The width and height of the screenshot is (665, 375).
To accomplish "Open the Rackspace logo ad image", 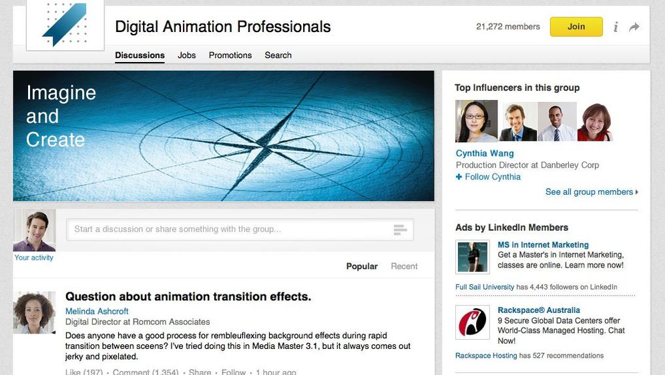I will [473, 322].
